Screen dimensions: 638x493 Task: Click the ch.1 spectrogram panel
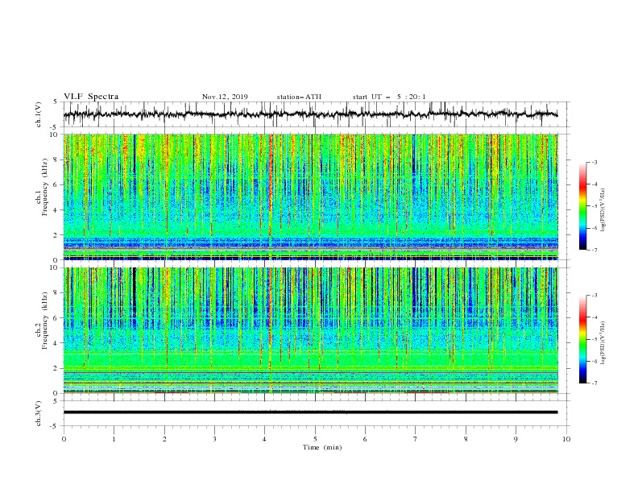pyautogui.click(x=310, y=197)
